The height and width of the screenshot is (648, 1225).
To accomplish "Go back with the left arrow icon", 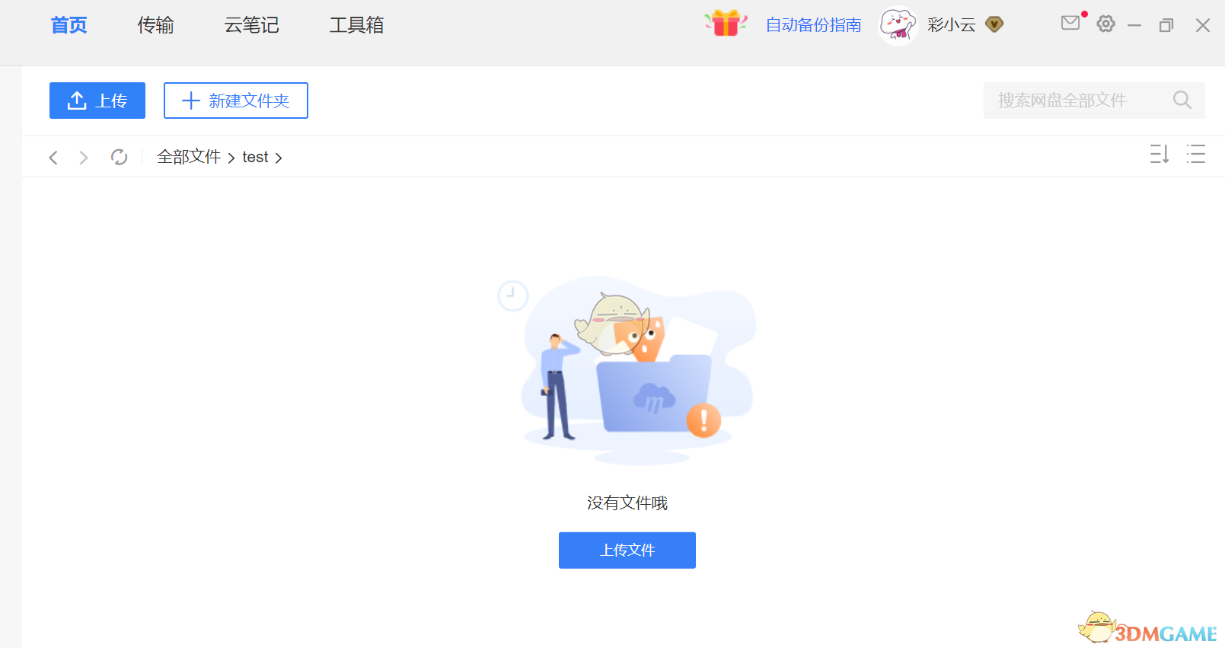I will click(53, 157).
